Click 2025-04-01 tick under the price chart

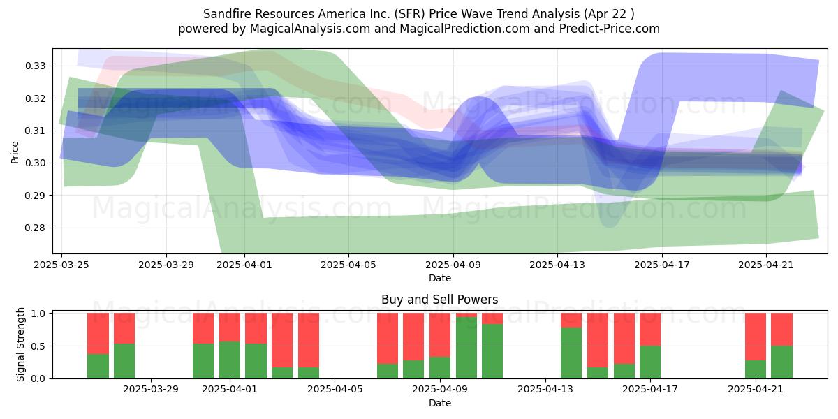[244, 265]
